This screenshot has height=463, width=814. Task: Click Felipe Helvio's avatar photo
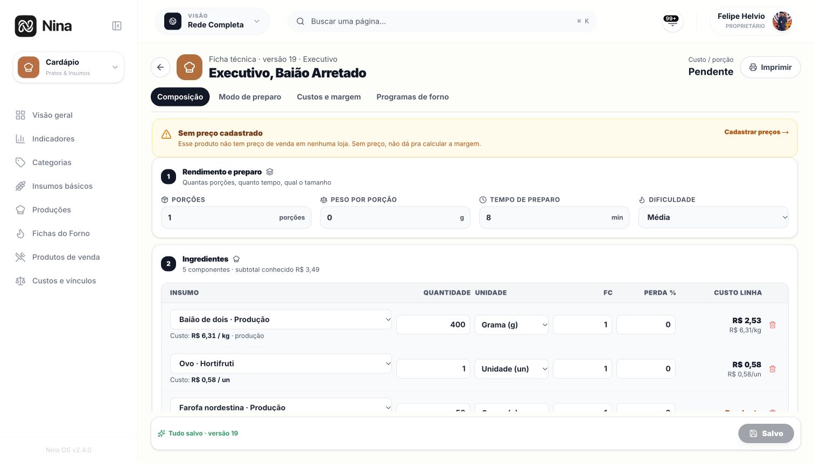coord(782,22)
